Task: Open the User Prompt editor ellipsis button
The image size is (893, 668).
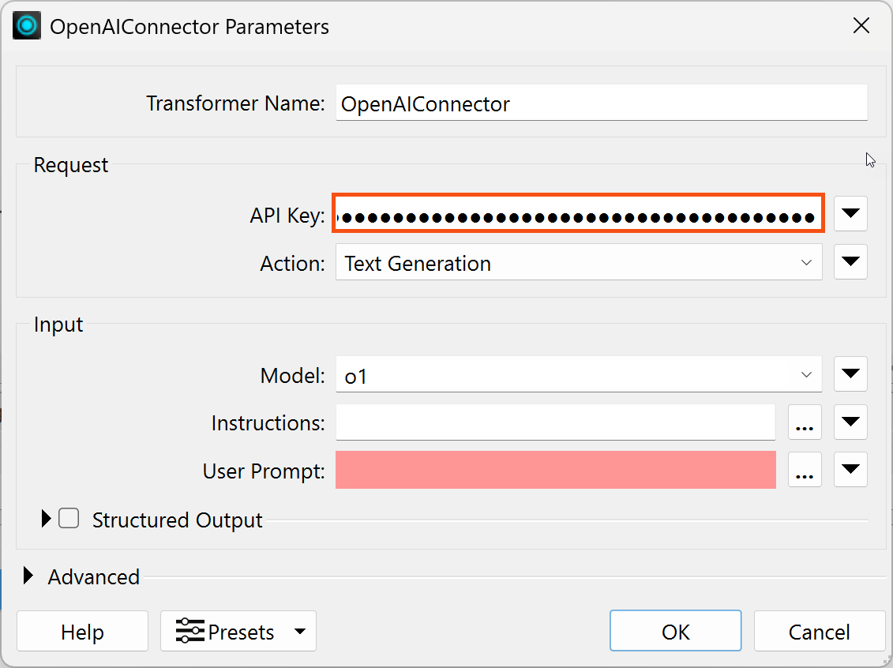Action: pyautogui.click(x=804, y=470)
